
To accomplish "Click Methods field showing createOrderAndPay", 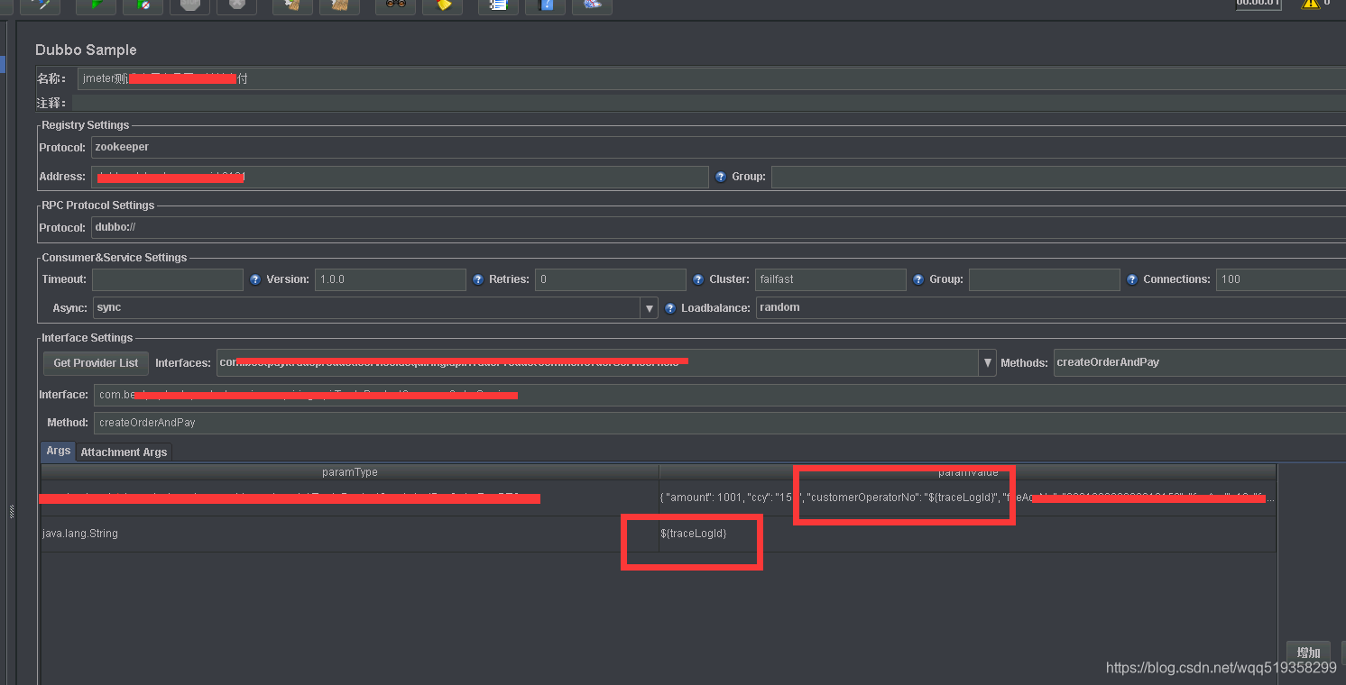I will click(1200, 362).
